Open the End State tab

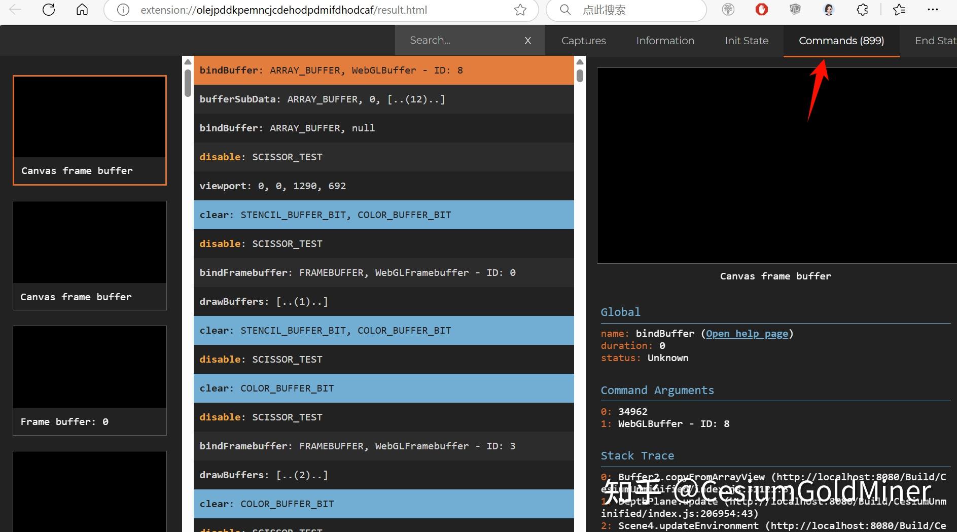(x=935, y=40)
